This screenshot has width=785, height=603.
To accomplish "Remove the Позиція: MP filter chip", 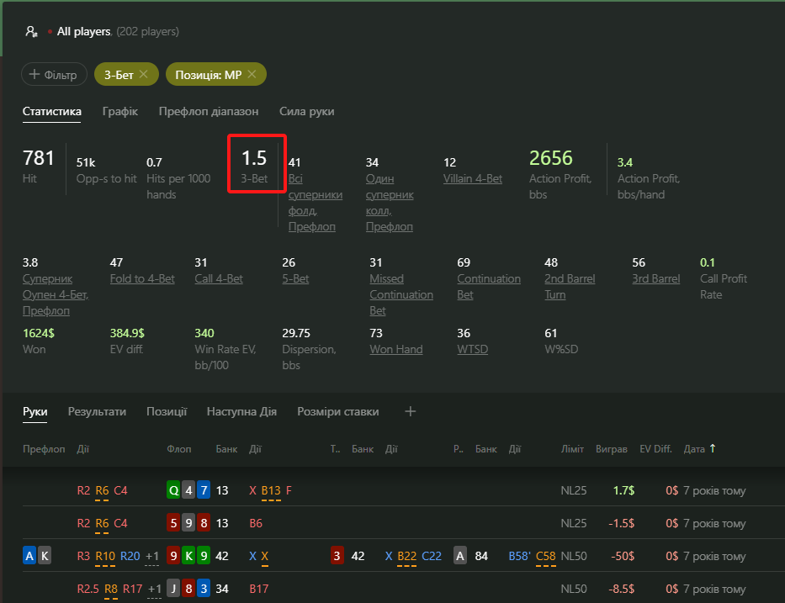I will [252, 74].
